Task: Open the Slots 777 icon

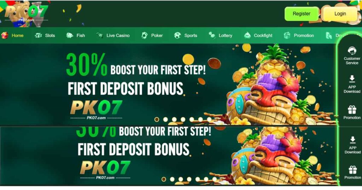Action: (x=38, y=35)
